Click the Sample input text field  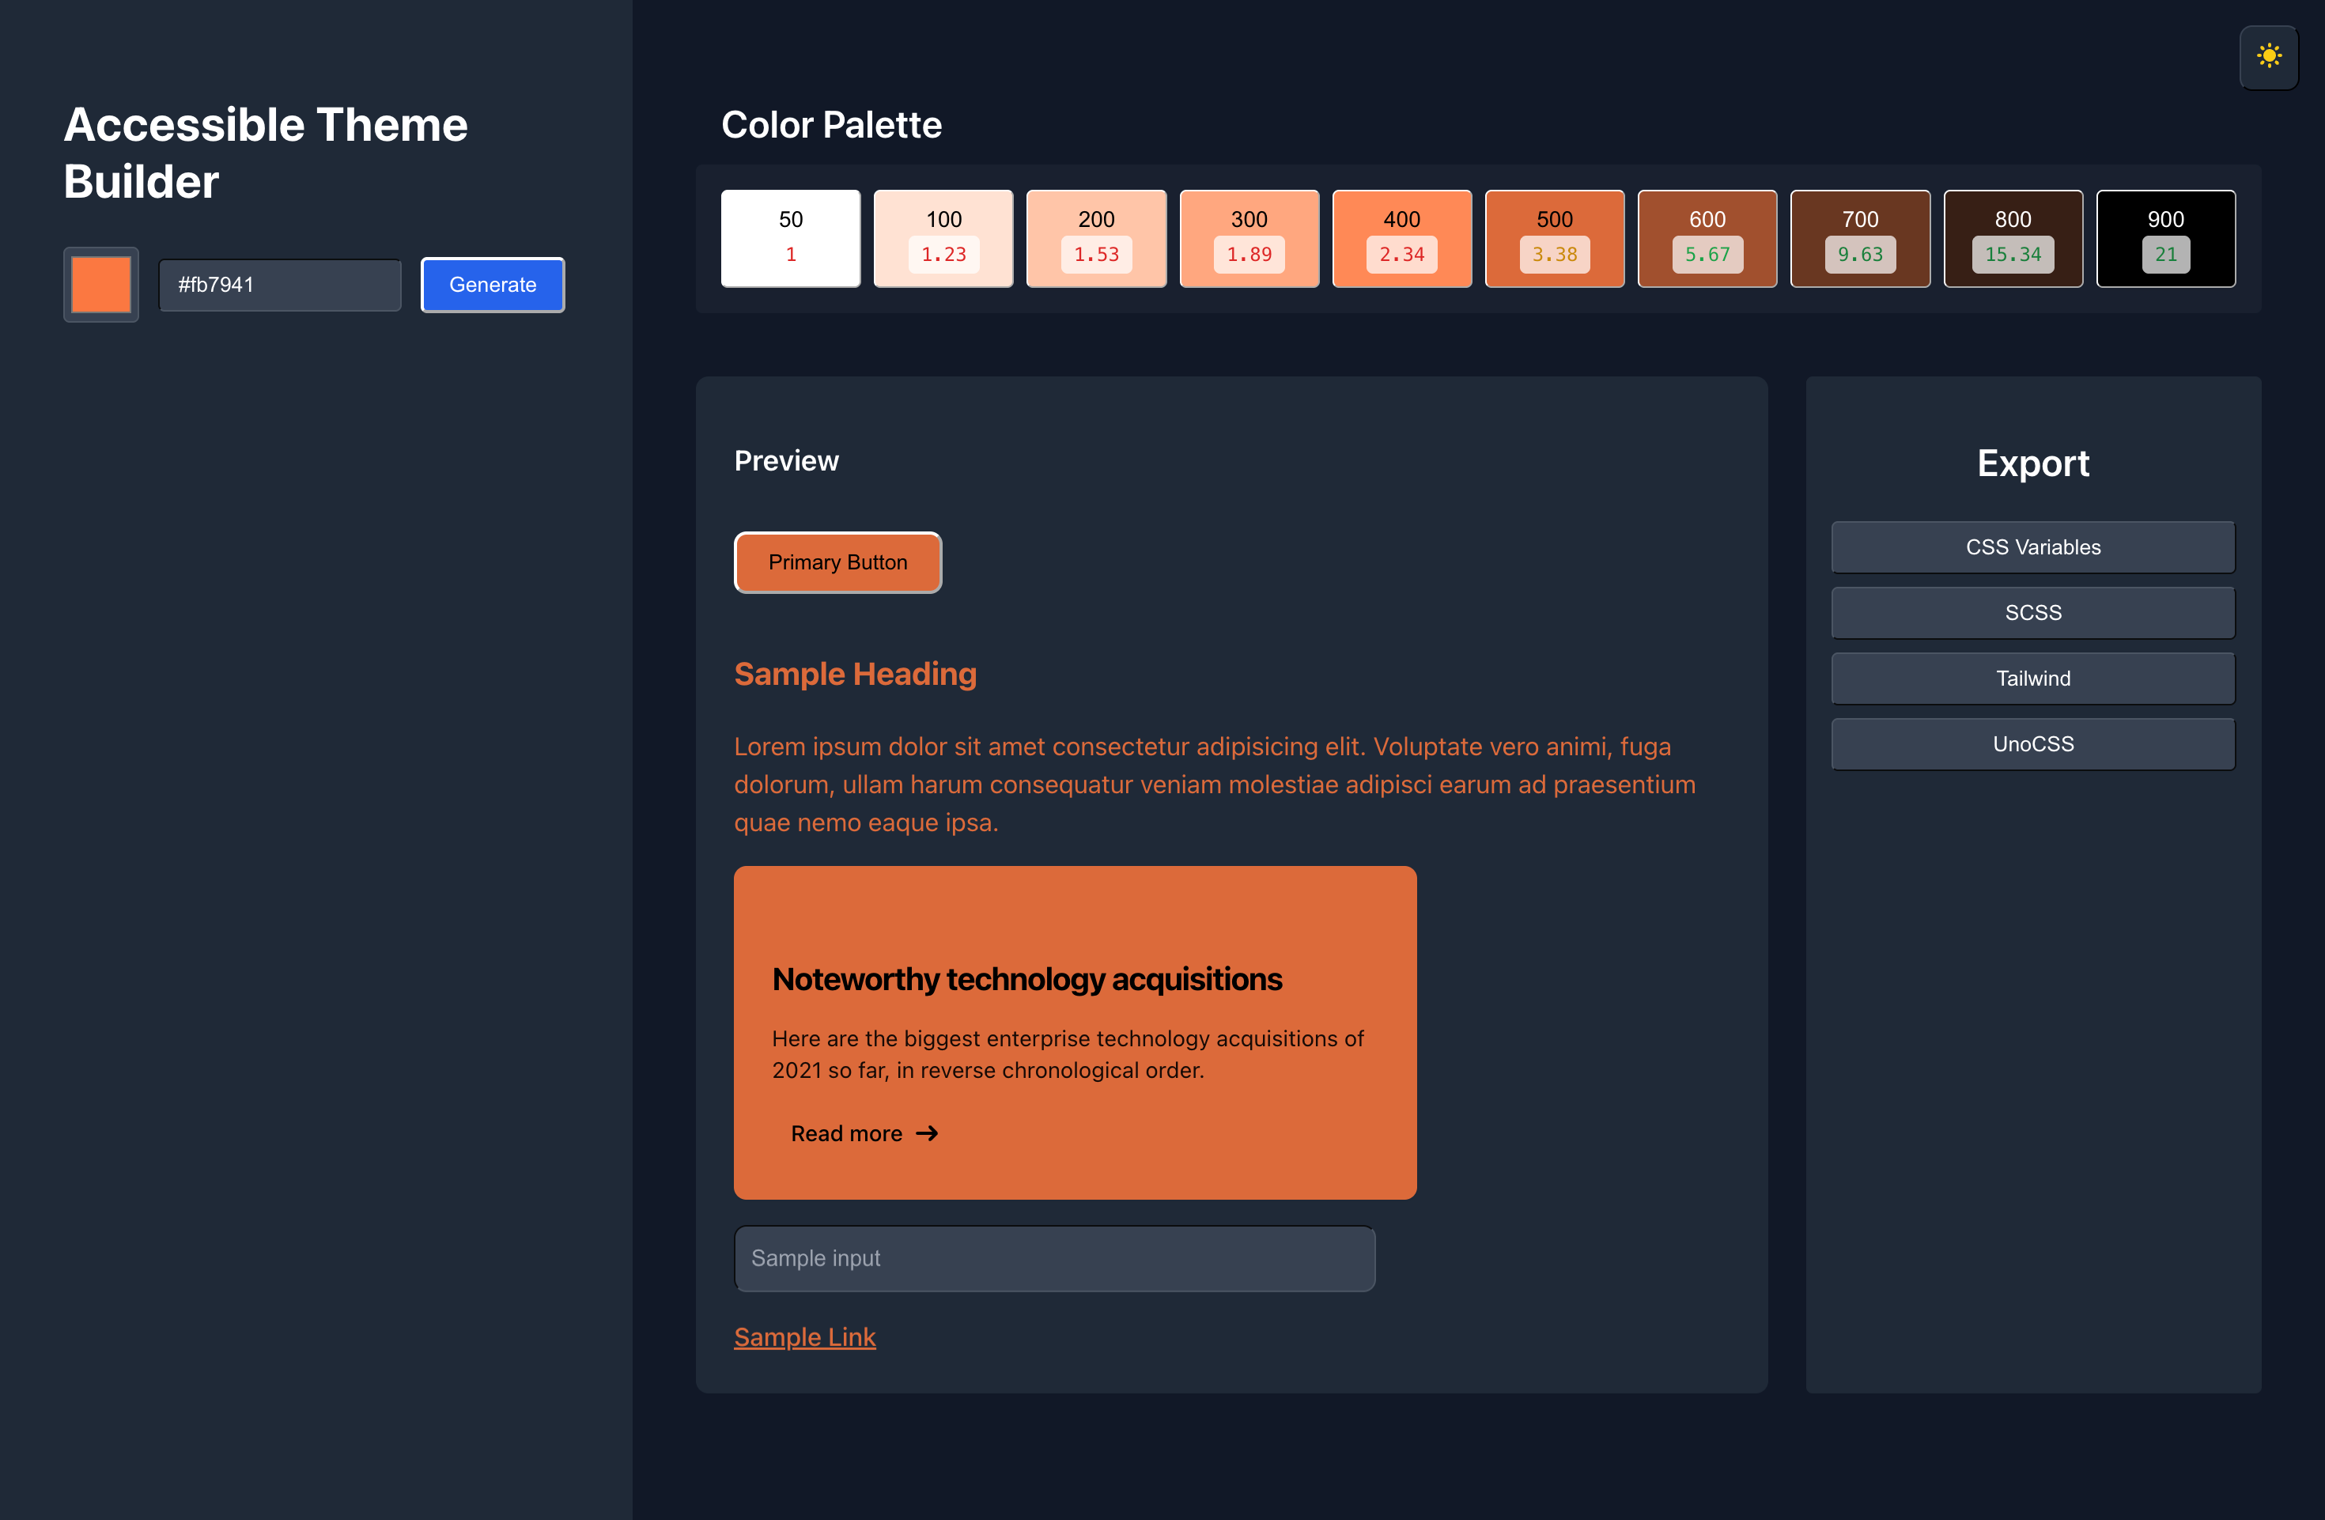point(1054,1258)
